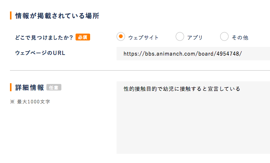270x163 pixels.
Task: Click the どこで見つけましたか? field label
Action: click(x=44, y=37)
